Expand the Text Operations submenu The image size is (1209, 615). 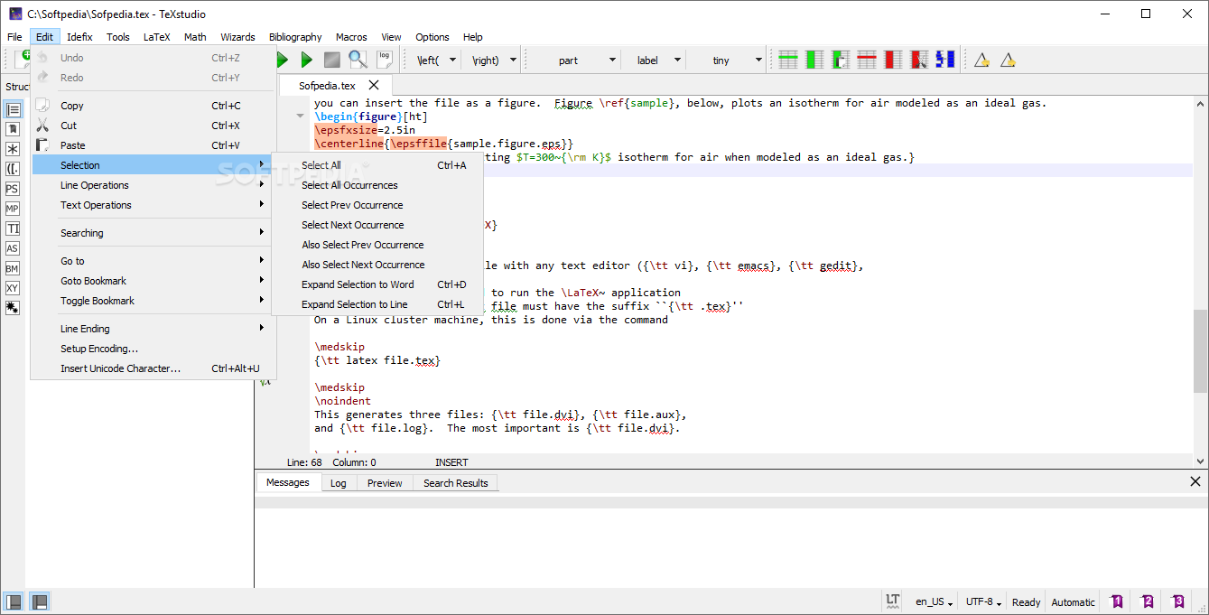[x=151, y=205]
